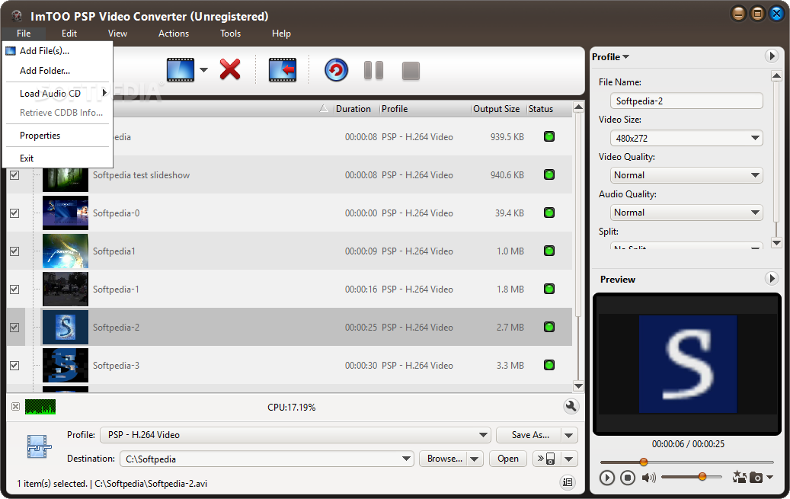Click the Browse... button
This screenshot has height=499, width=790.
[x=443, y=459]
